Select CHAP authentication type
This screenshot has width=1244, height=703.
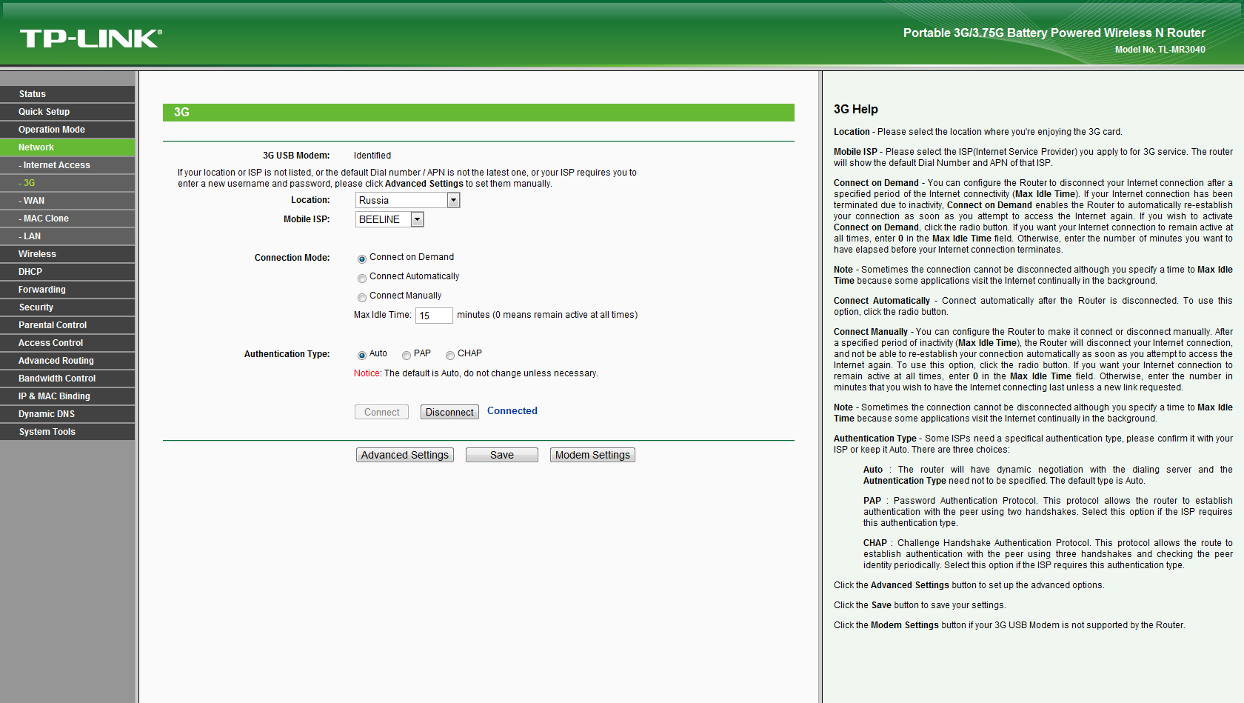(450, 355)
